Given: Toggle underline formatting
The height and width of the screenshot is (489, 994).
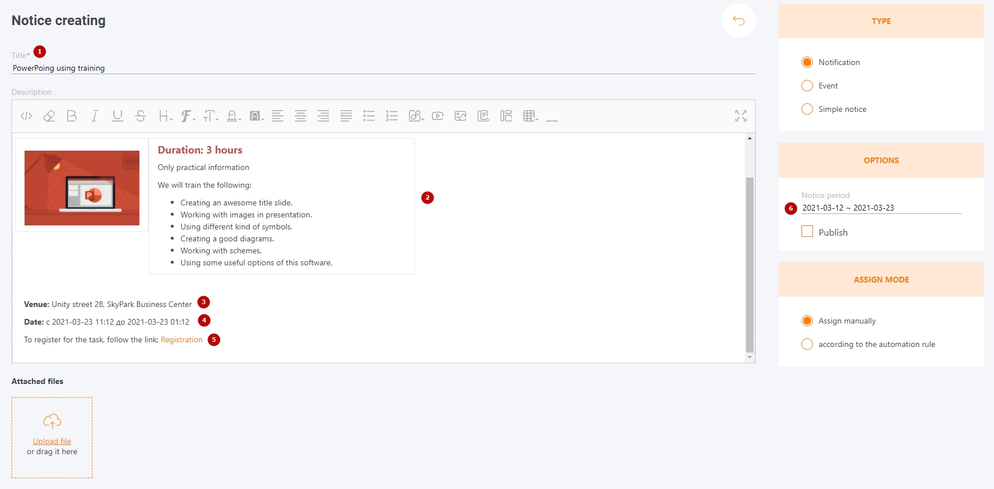Looking at the screenshot, I should coord(118,116).
